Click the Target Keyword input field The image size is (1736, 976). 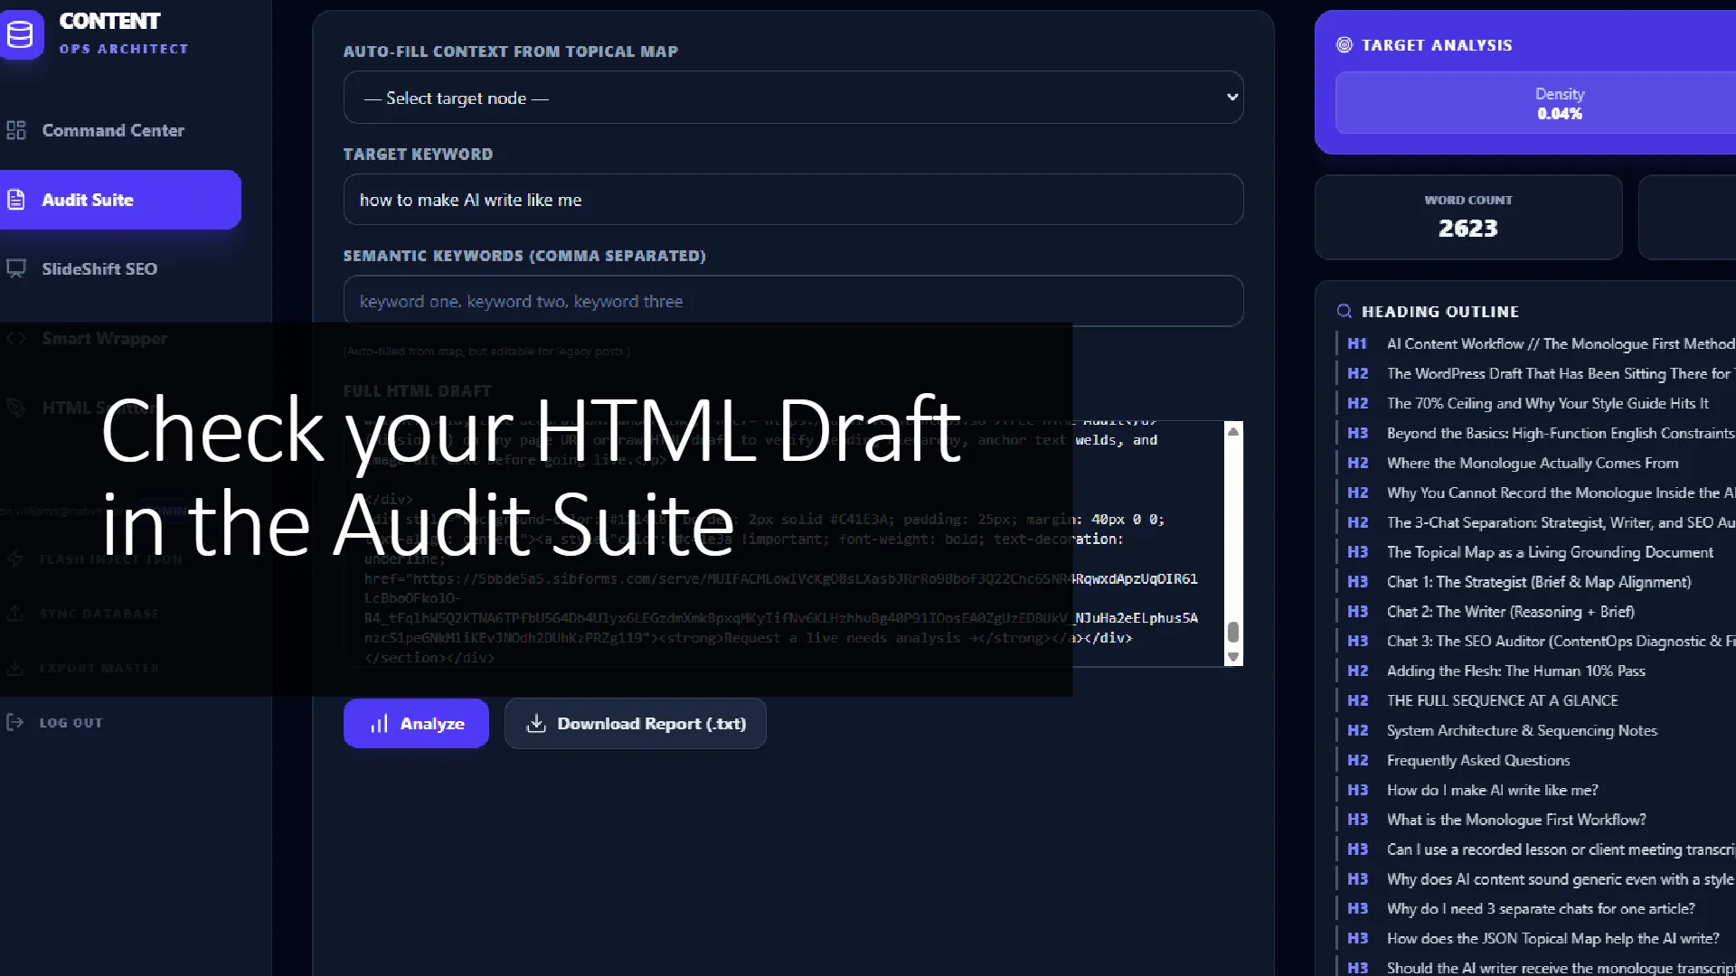tap(793, 200)
